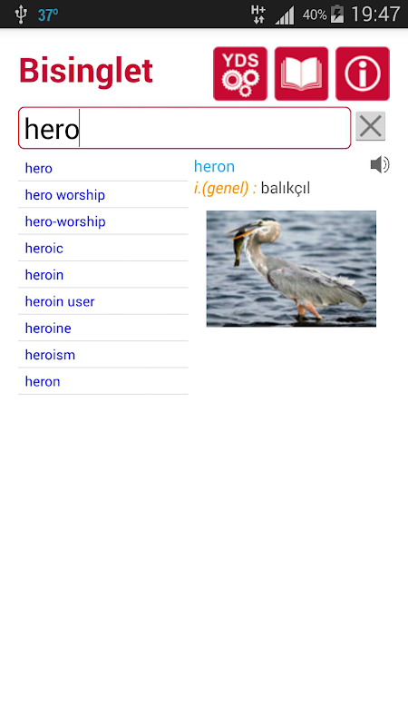The height and width of the screenshot is (726, 408).
Task: Select 'heron' in suggestion list
Action: pyautogui.click(x=102, y=381)
